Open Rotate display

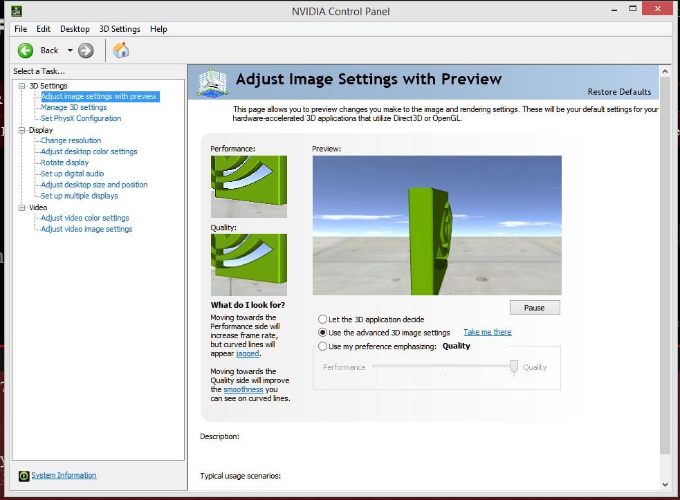pyautogui.click(x=64, y=163)
